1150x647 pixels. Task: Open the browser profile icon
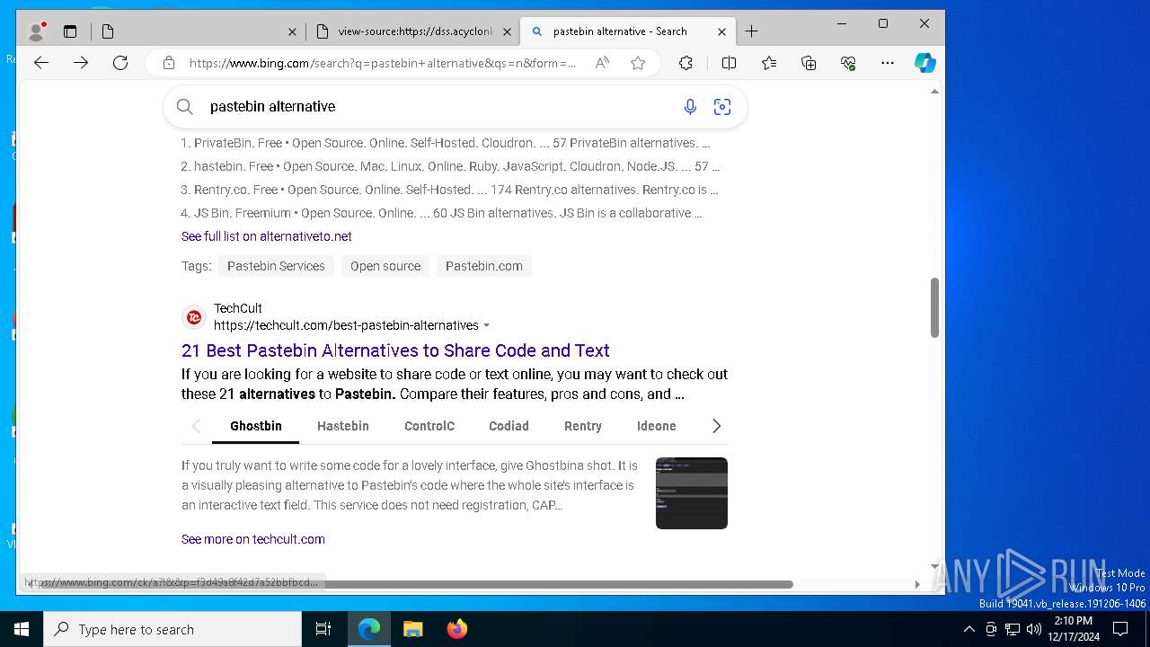coord(37,31)
